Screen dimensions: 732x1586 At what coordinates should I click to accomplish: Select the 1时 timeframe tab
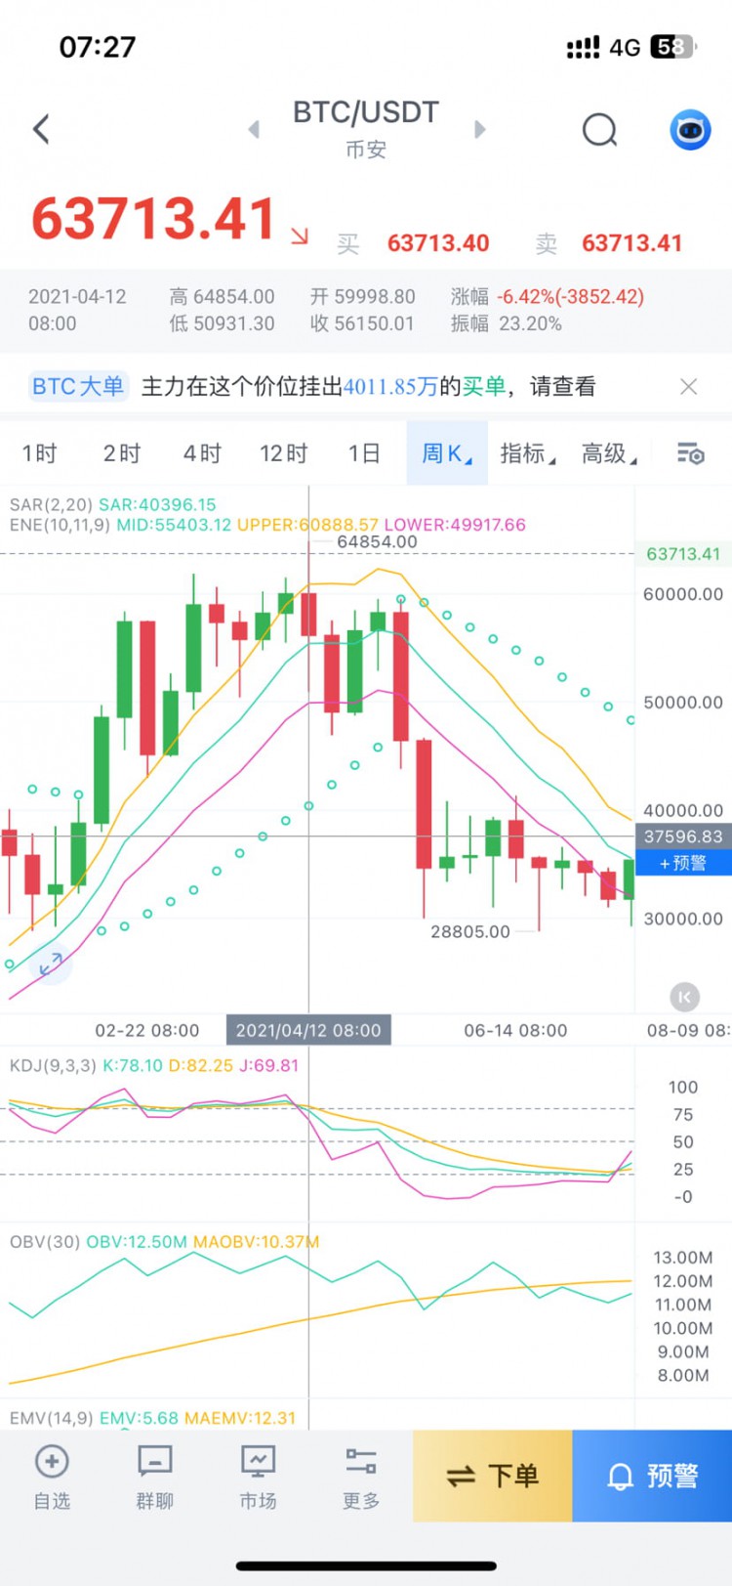(40, 453)
